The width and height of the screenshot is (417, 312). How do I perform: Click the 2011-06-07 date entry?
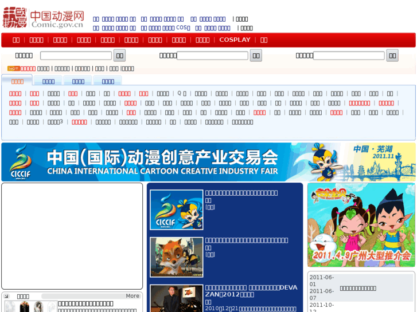pyautogui.click(x=322, y=294)
